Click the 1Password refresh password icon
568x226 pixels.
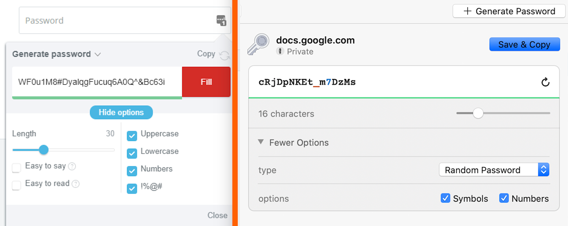(x=545, y=83)
